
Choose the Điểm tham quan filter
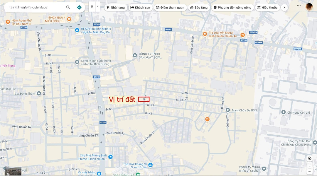(x=170, y=8)
